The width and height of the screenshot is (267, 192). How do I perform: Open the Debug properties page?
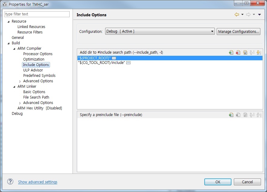17,114
